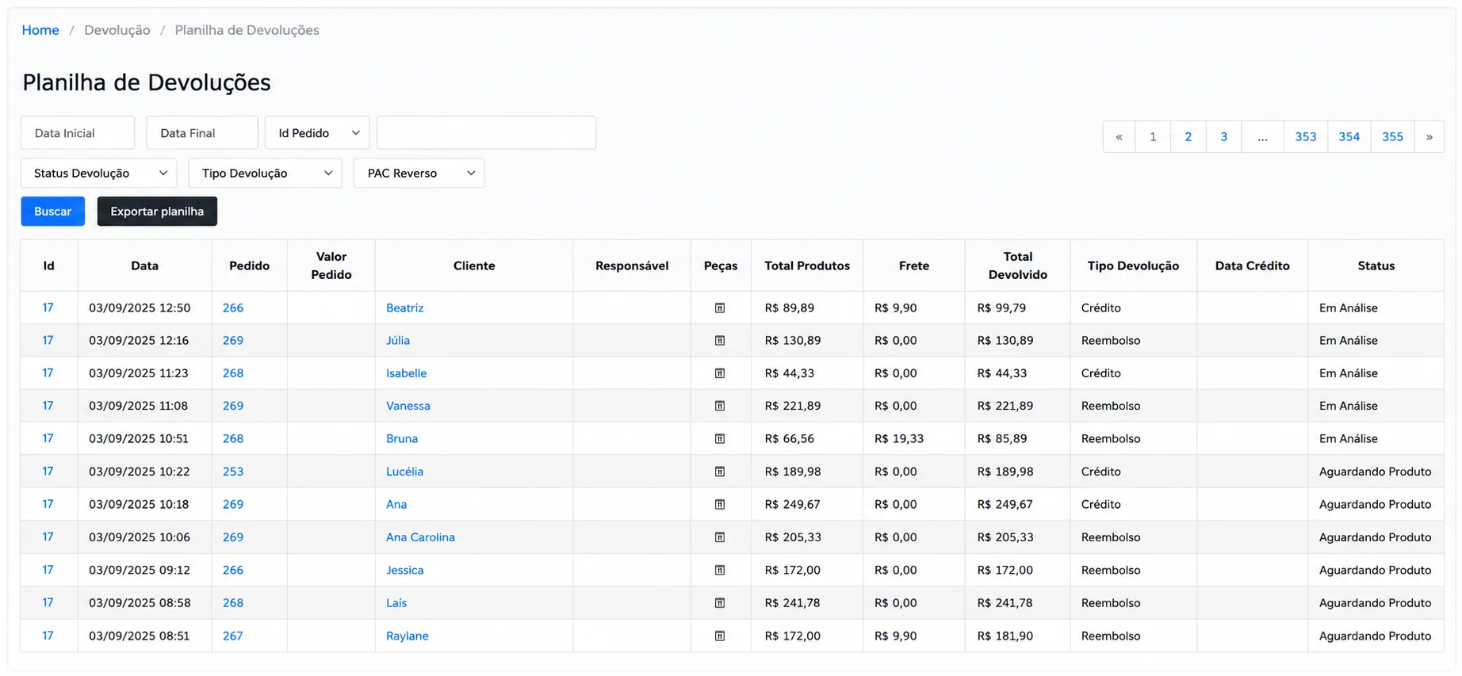The width and height of the screenshot is (1462, 676).
Task: Expand the Id Pedido dropdown
Action: [x=317, y=133]
